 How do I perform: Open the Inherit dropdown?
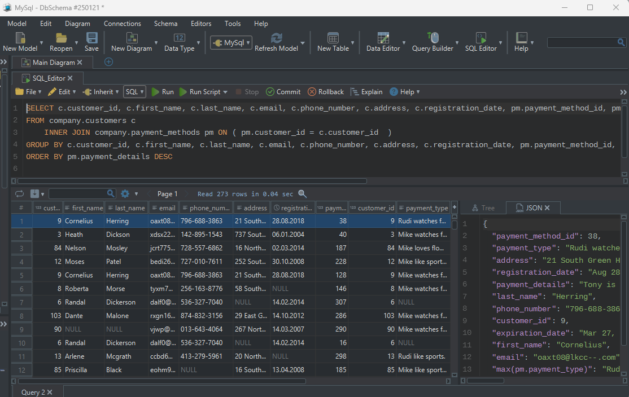coord(101,92)
